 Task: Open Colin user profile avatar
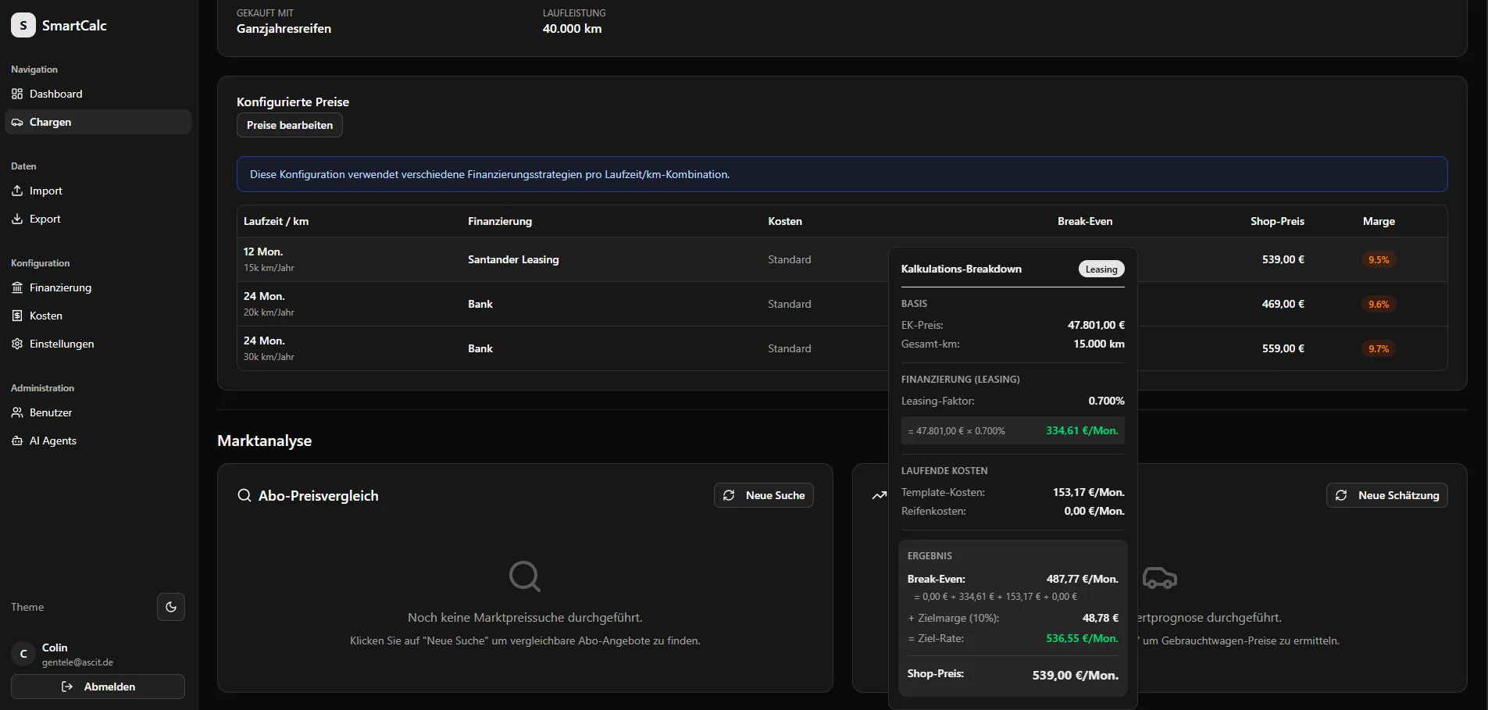coord(23,654)
